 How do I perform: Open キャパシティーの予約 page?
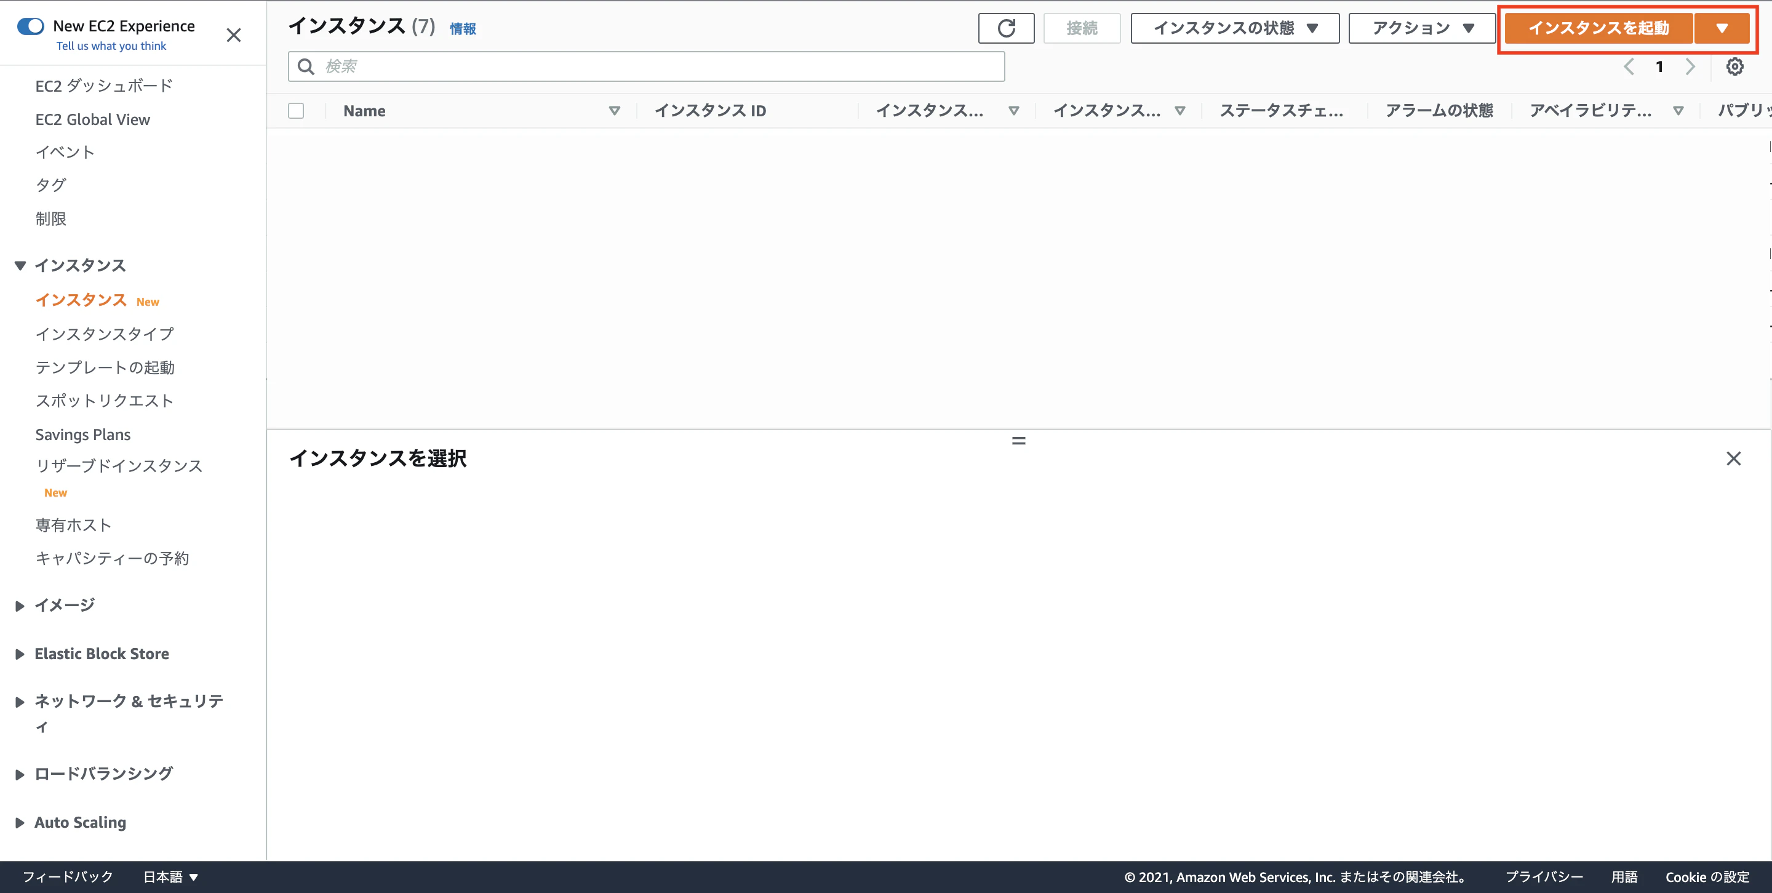pyautogui.click(x=112, y=559)
